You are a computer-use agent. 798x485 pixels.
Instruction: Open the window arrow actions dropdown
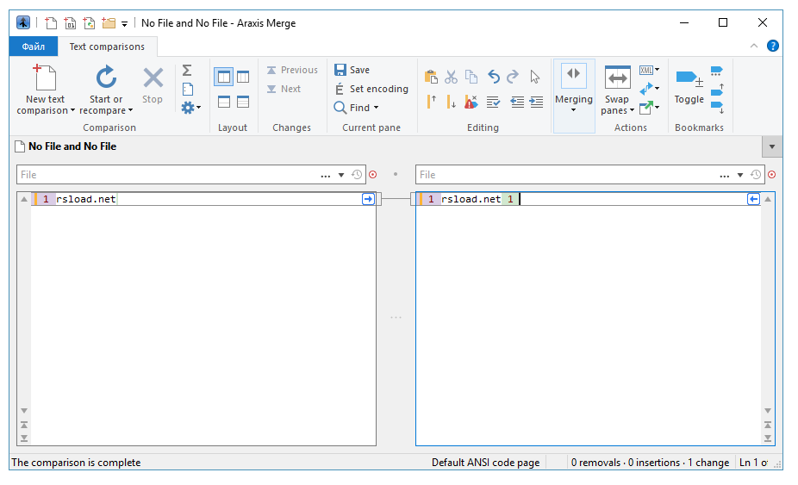tap(650, 108)
